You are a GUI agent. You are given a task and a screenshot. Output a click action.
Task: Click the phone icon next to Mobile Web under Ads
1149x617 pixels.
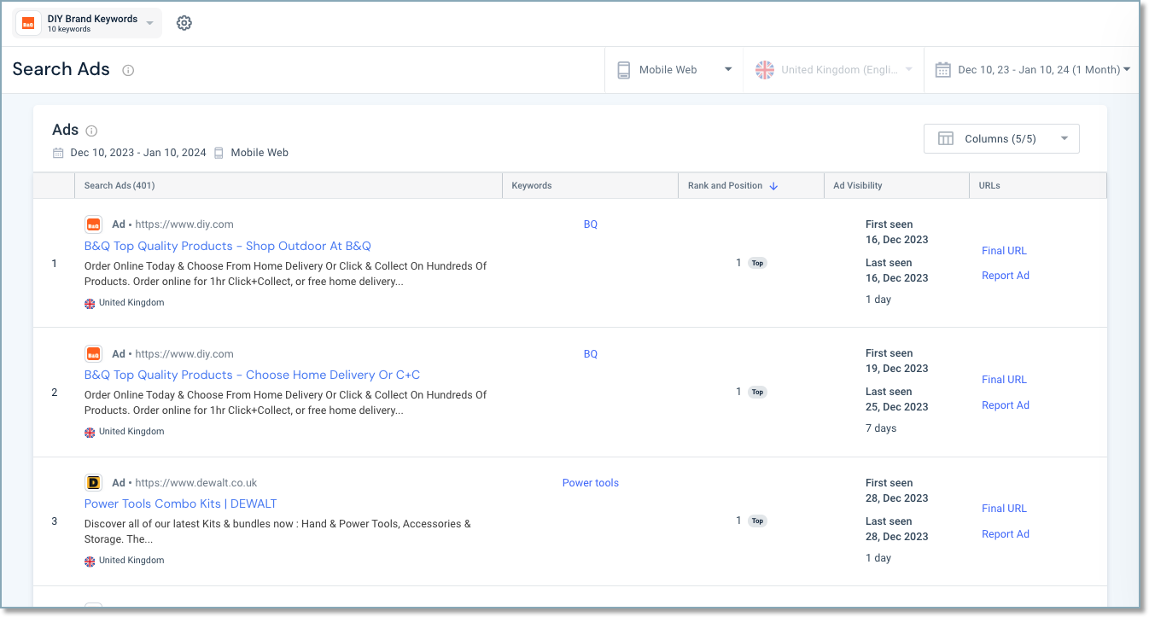click(x=219, y=153)
